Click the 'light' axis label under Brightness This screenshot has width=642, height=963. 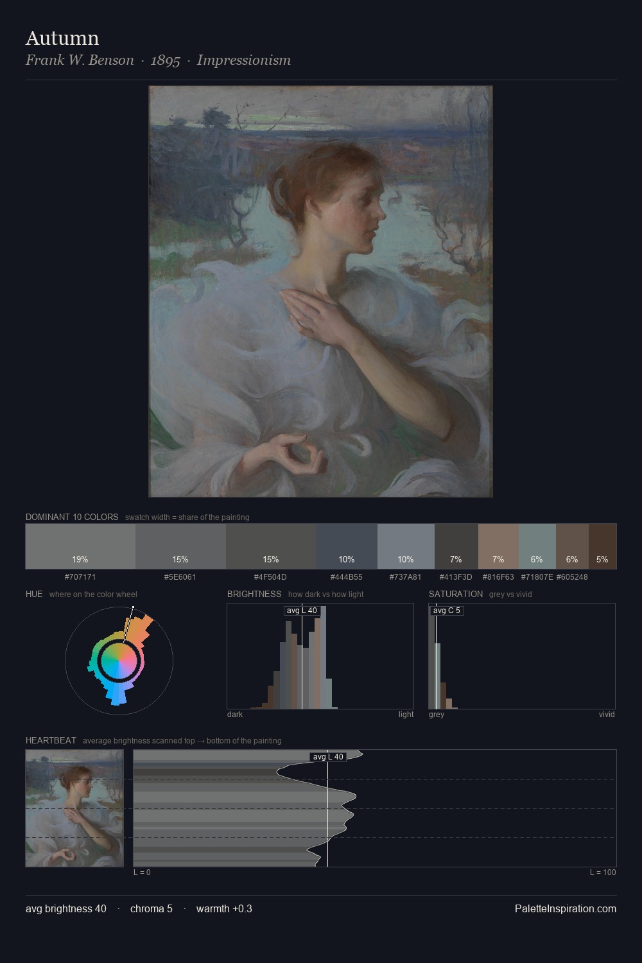[406, 715]
